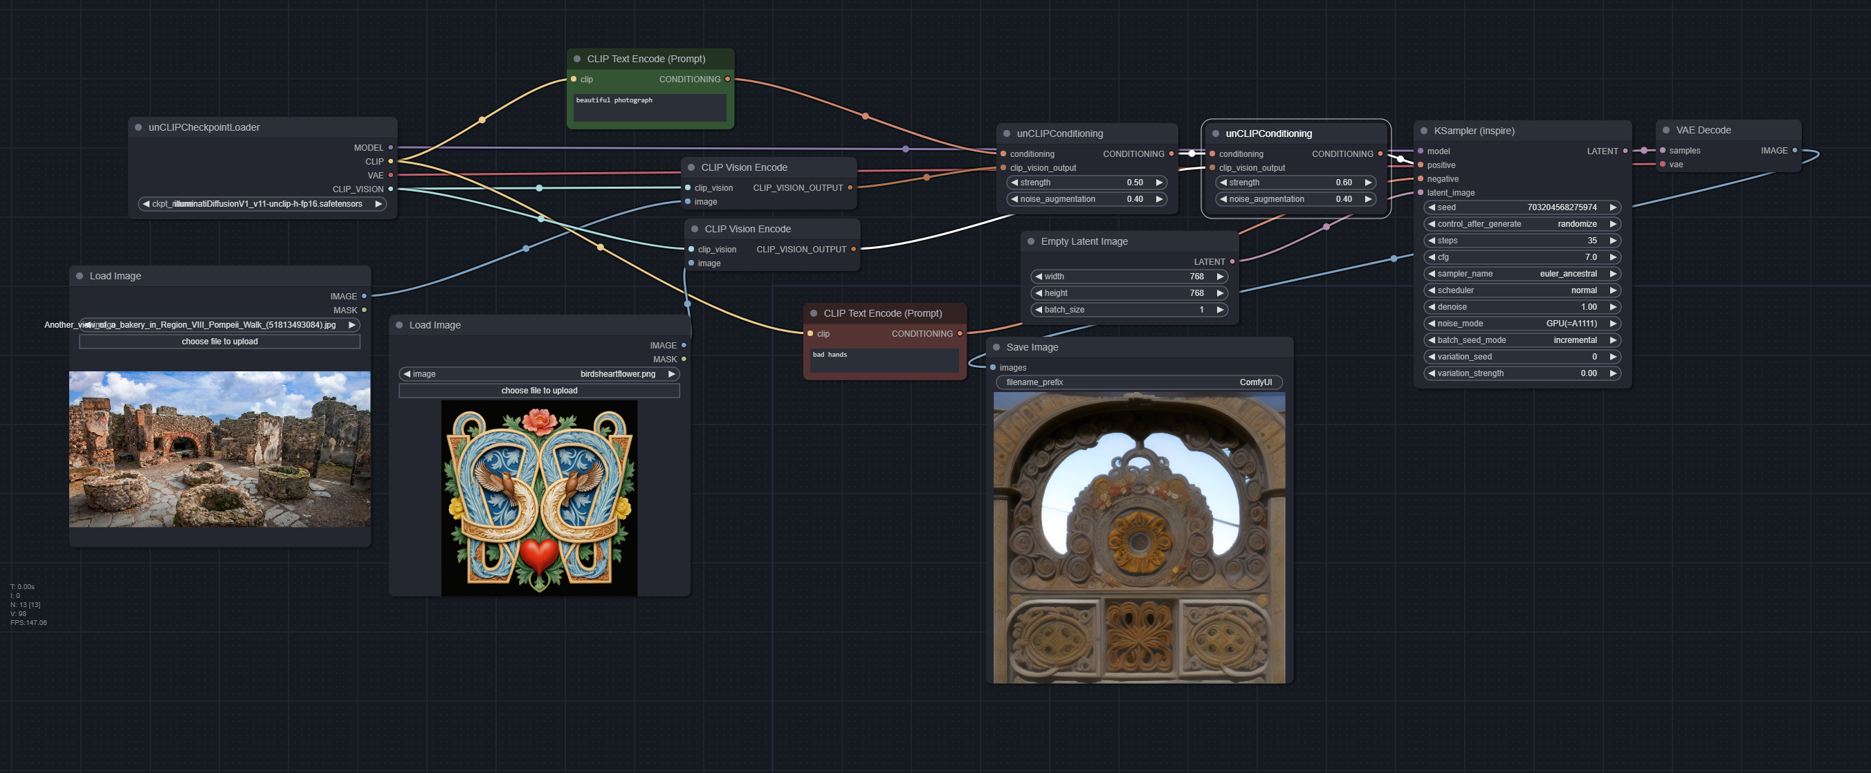1871x773 pixels.
Task: Click the Empty Latent Image LATENT output socket
Action: click(1232, 262)
